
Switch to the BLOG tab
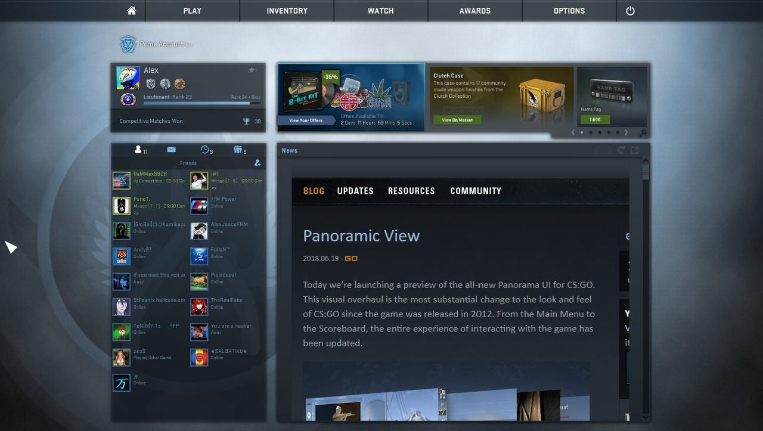pos(314,191)
